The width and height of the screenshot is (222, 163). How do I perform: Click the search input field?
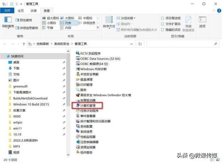pos(183,44)
